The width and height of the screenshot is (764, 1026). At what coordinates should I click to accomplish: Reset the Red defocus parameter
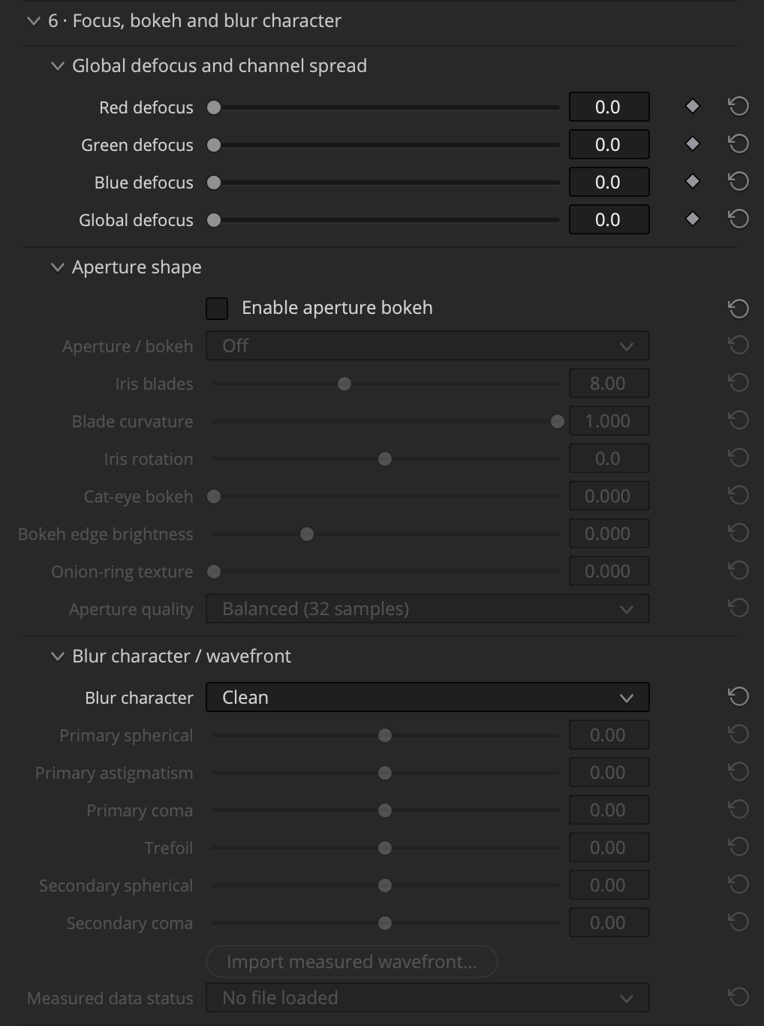pos(738,107)
